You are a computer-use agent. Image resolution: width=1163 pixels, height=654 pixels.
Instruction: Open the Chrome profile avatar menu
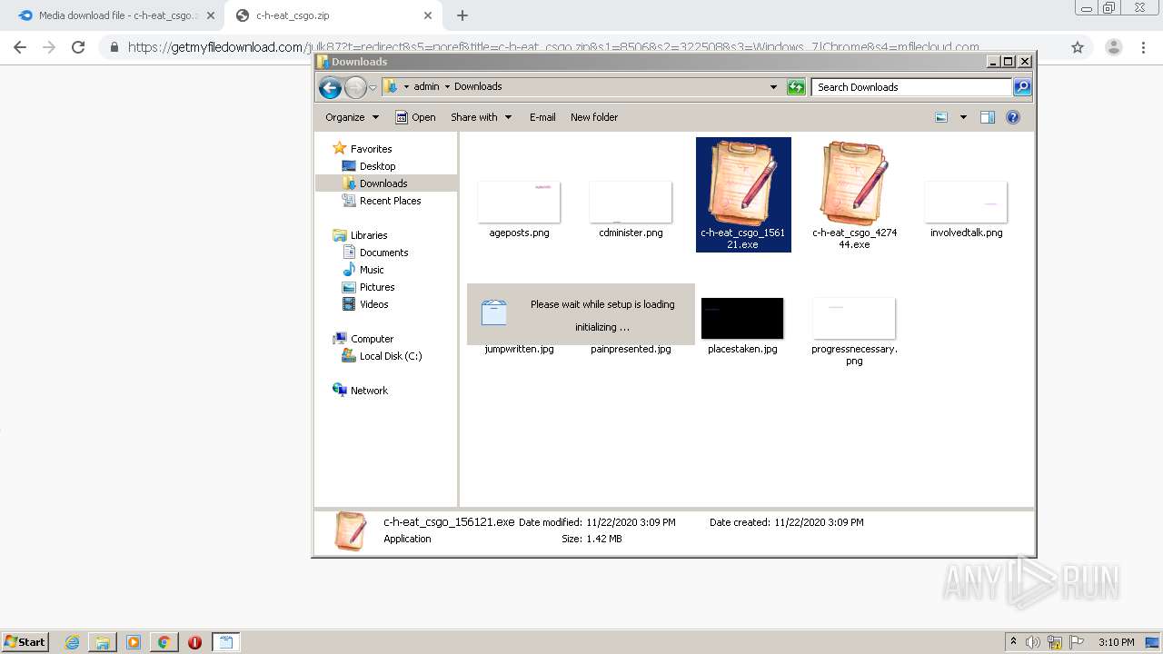click(x=1113, y=47)
